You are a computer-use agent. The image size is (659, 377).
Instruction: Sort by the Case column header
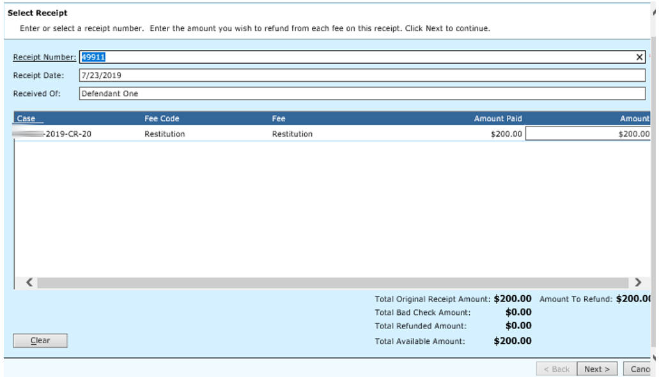tap(26, 119)
